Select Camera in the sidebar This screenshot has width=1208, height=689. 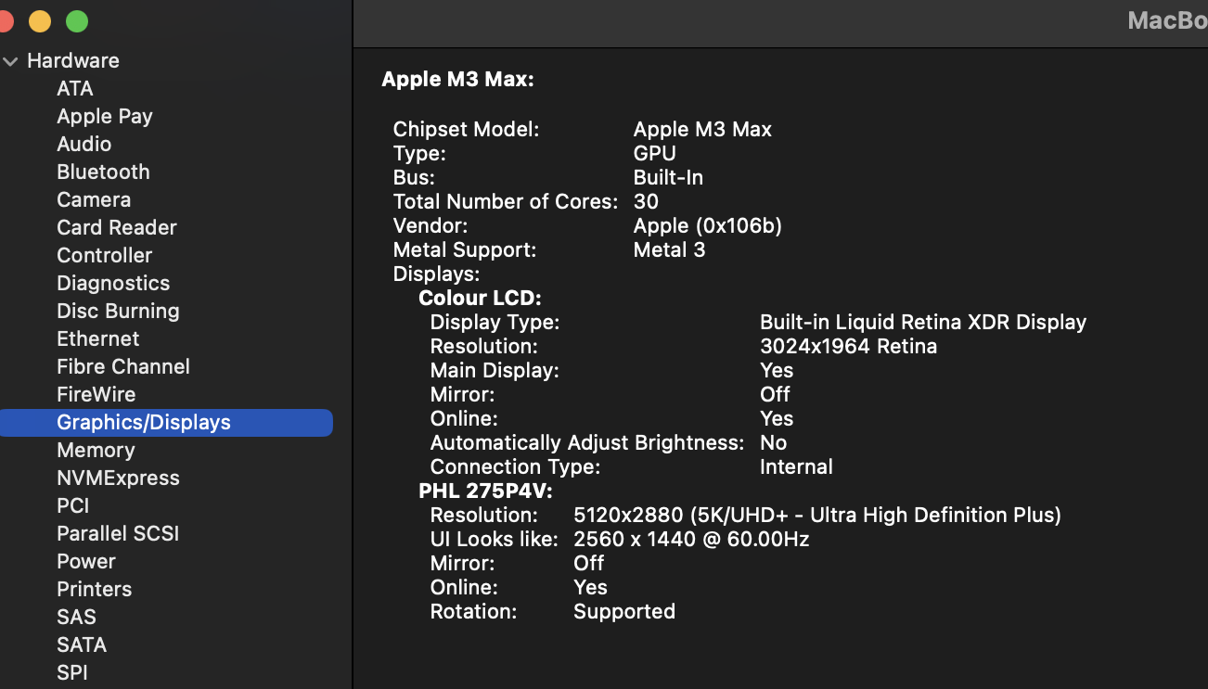[x=94, y=199]
